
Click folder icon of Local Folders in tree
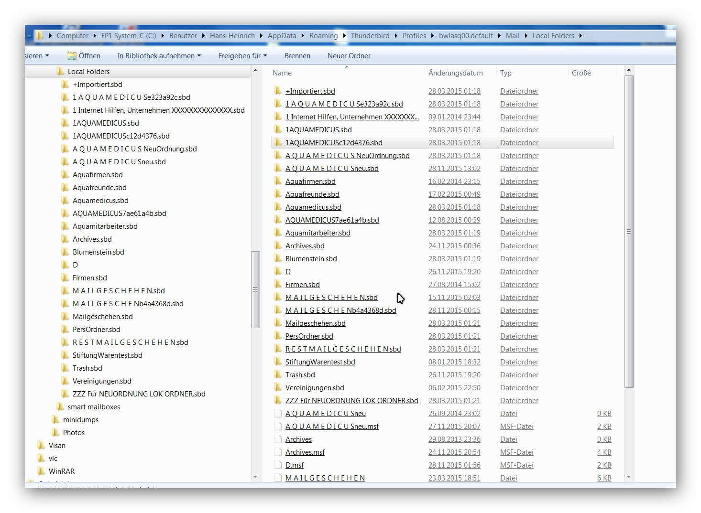pyautogui.click(x=60, y=71)
